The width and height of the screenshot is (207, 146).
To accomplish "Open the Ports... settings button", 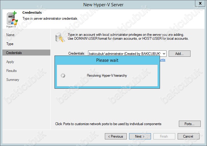I will pos(190,124).
